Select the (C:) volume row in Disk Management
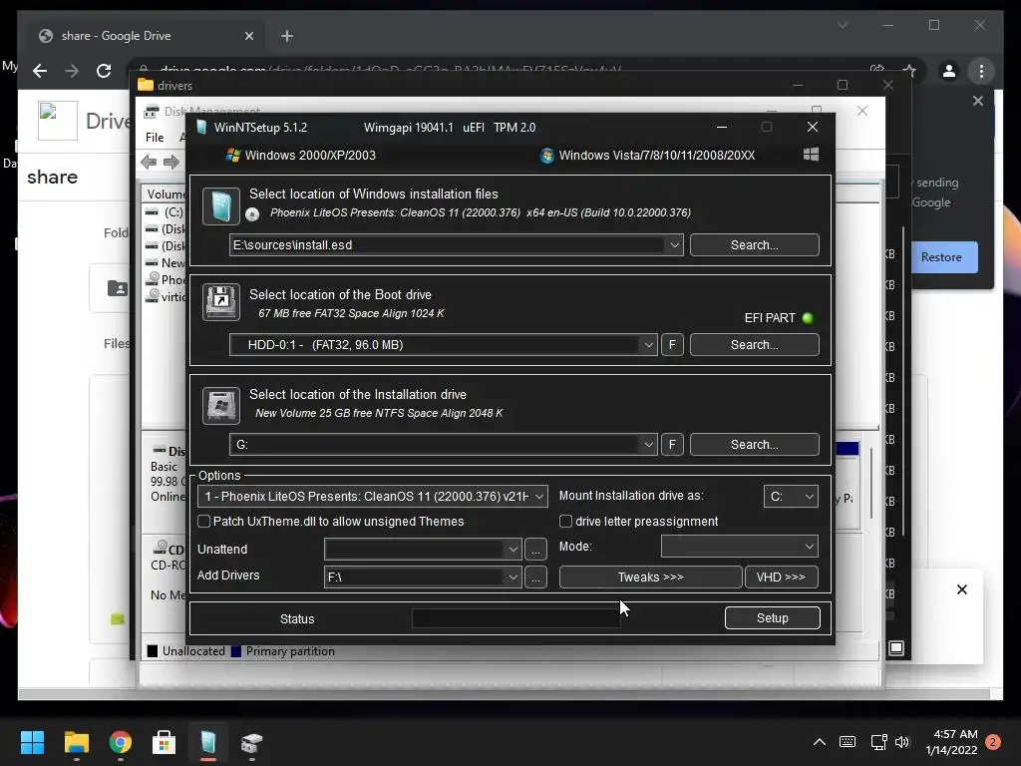 point(165,212)
